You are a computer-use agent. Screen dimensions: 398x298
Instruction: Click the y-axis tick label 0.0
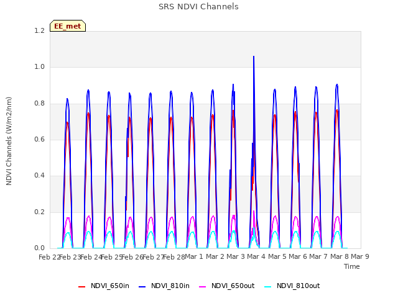[x=39, y=248]
